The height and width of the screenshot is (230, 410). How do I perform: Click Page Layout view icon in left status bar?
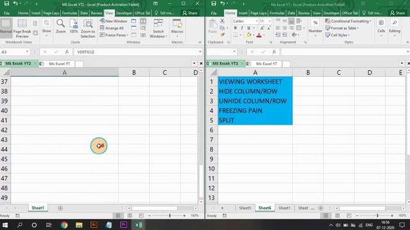[129, 215]
